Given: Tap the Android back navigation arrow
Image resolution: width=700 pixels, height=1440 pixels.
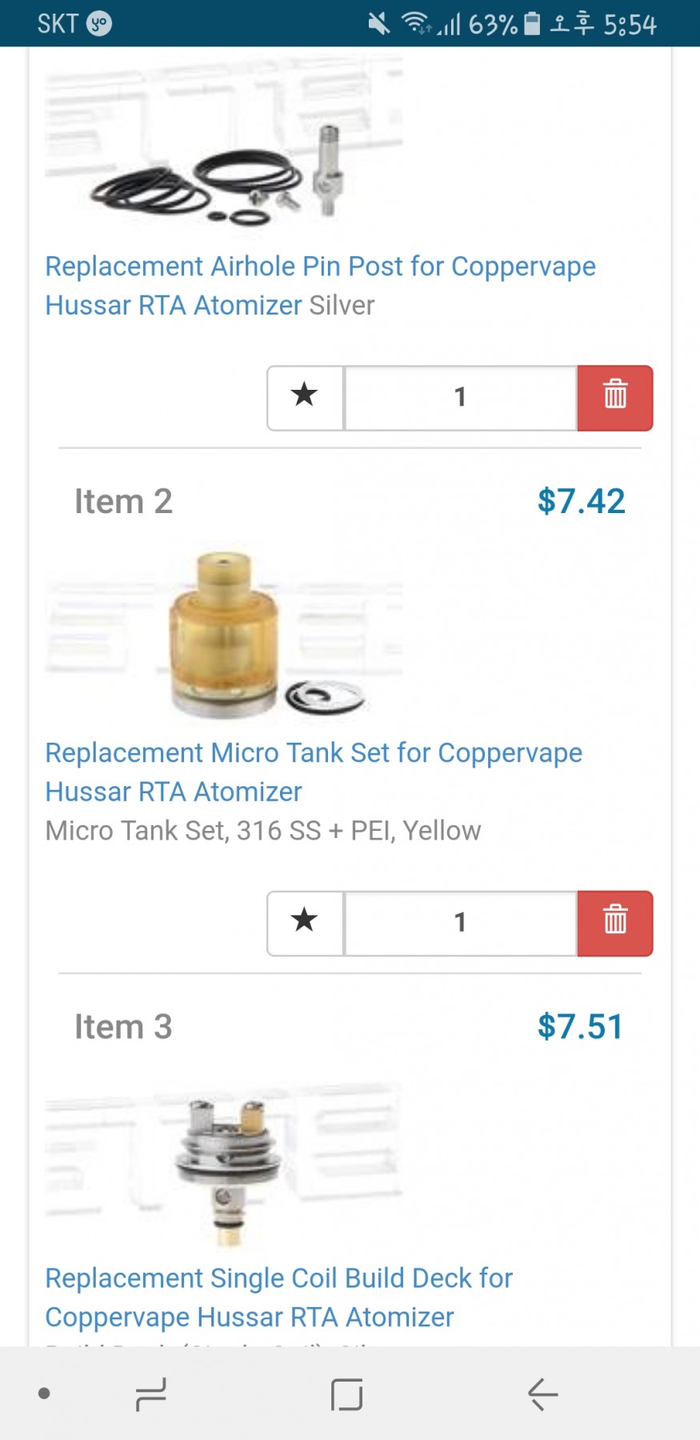Looking at the screenshot, I should (x=542, y=1394).
